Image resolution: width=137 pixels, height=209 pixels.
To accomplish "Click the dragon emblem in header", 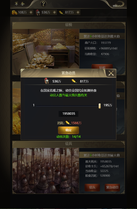I will (x=118, y=4).
